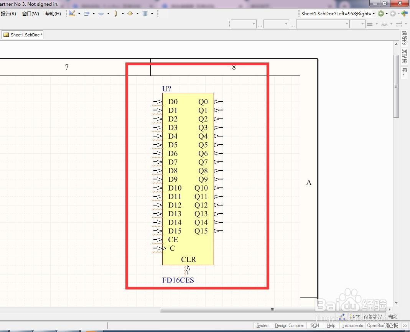410x332 pixels.
Task: Click the Instruments panel button
Action: 352,325
